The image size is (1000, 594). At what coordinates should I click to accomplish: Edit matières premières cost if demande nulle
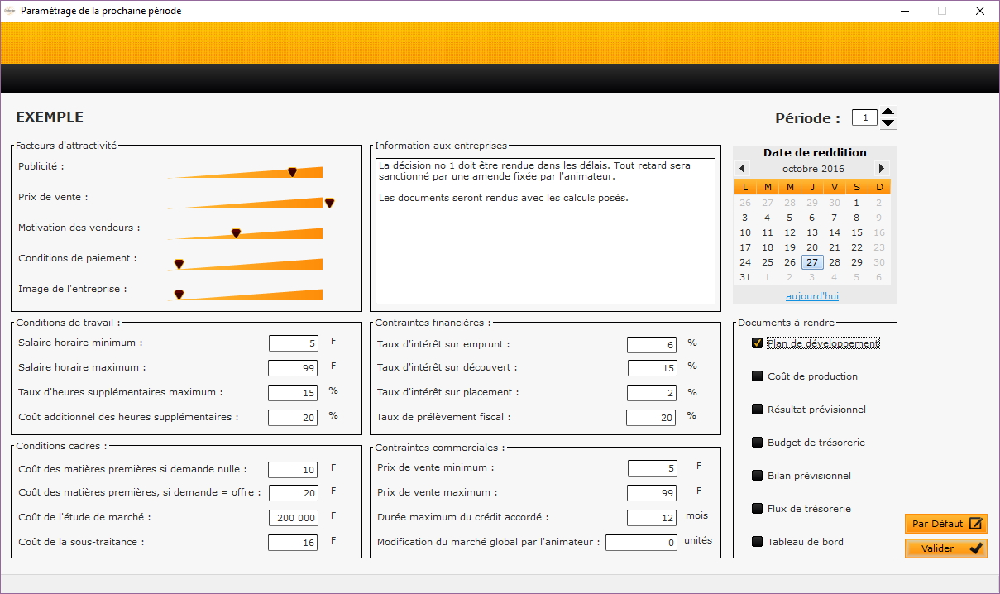[x=294, y=469]
